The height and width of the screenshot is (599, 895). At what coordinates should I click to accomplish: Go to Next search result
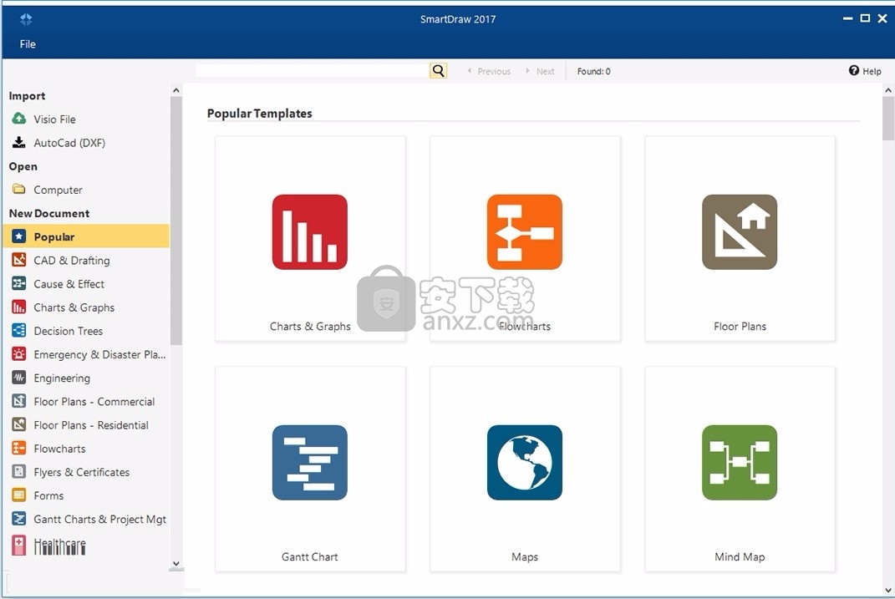[x=541, y=71]
